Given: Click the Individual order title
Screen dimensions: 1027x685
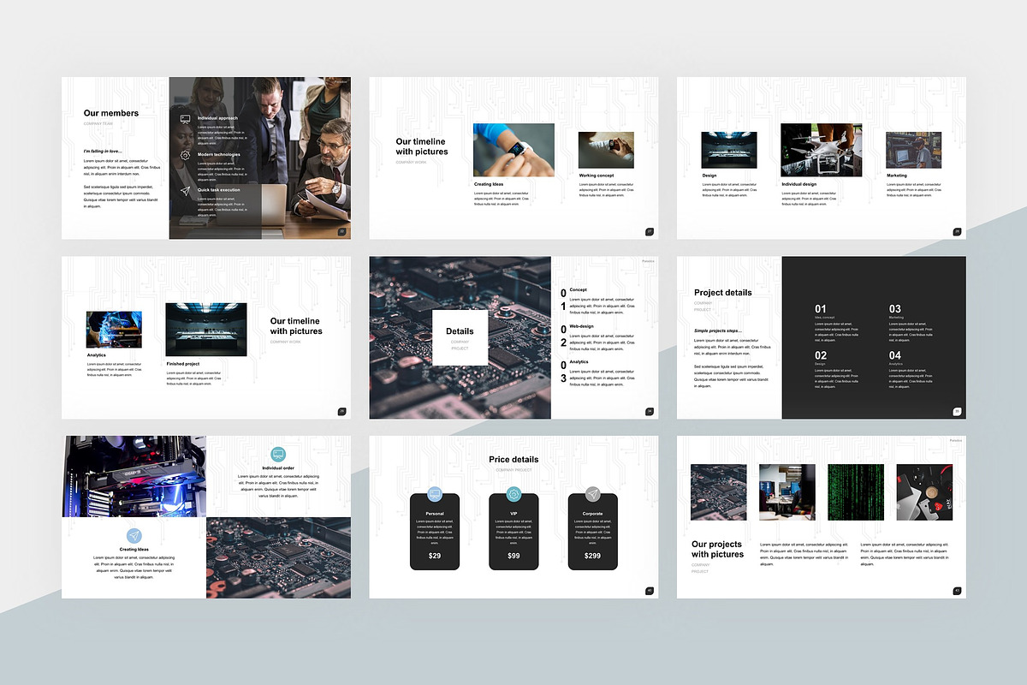Looking at the screenshot, I should click(x=278, y=468).
